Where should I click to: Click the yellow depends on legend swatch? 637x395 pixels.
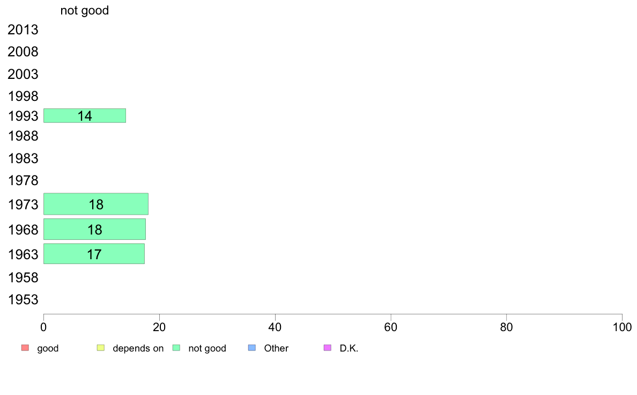coord(101,348)
